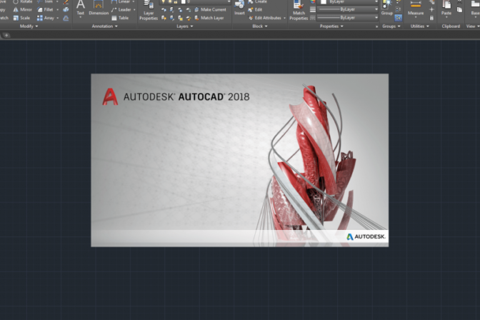The width and height of the screenshot is (480, 320).
Task: Click the linetype icon in Properties
Action: click(x=313, y=18)
